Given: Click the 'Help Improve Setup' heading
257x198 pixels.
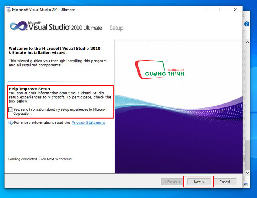Looking at the screenshot, I should click(29, 89).
